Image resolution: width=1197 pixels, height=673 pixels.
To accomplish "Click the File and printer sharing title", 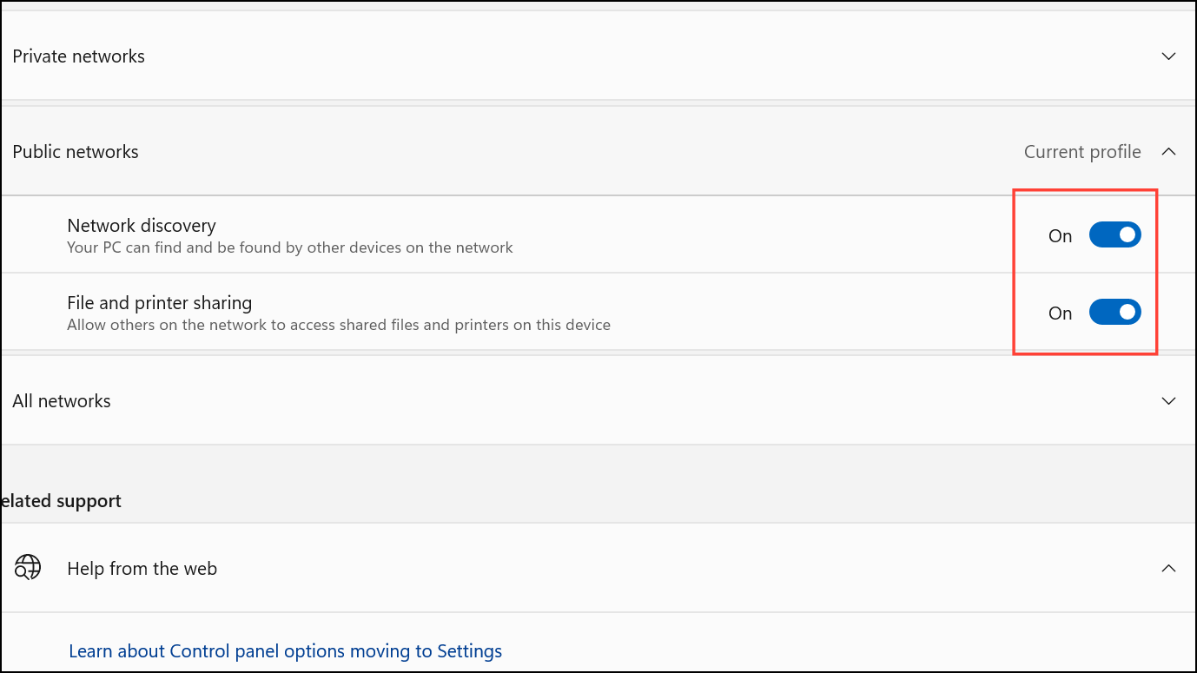I will 159,303.
